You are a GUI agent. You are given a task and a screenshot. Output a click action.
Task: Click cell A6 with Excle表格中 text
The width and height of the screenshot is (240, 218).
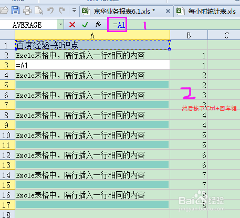pyautogui.click(x=92, y=95)
